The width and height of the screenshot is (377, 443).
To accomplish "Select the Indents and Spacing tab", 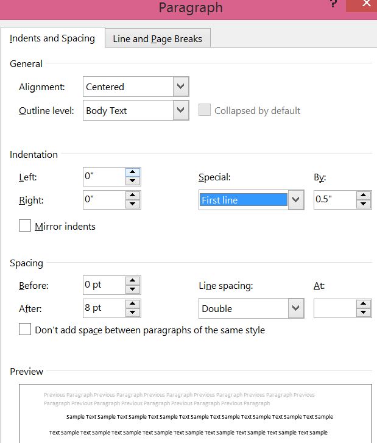I will pyautogui.click(x=52, y=38).
